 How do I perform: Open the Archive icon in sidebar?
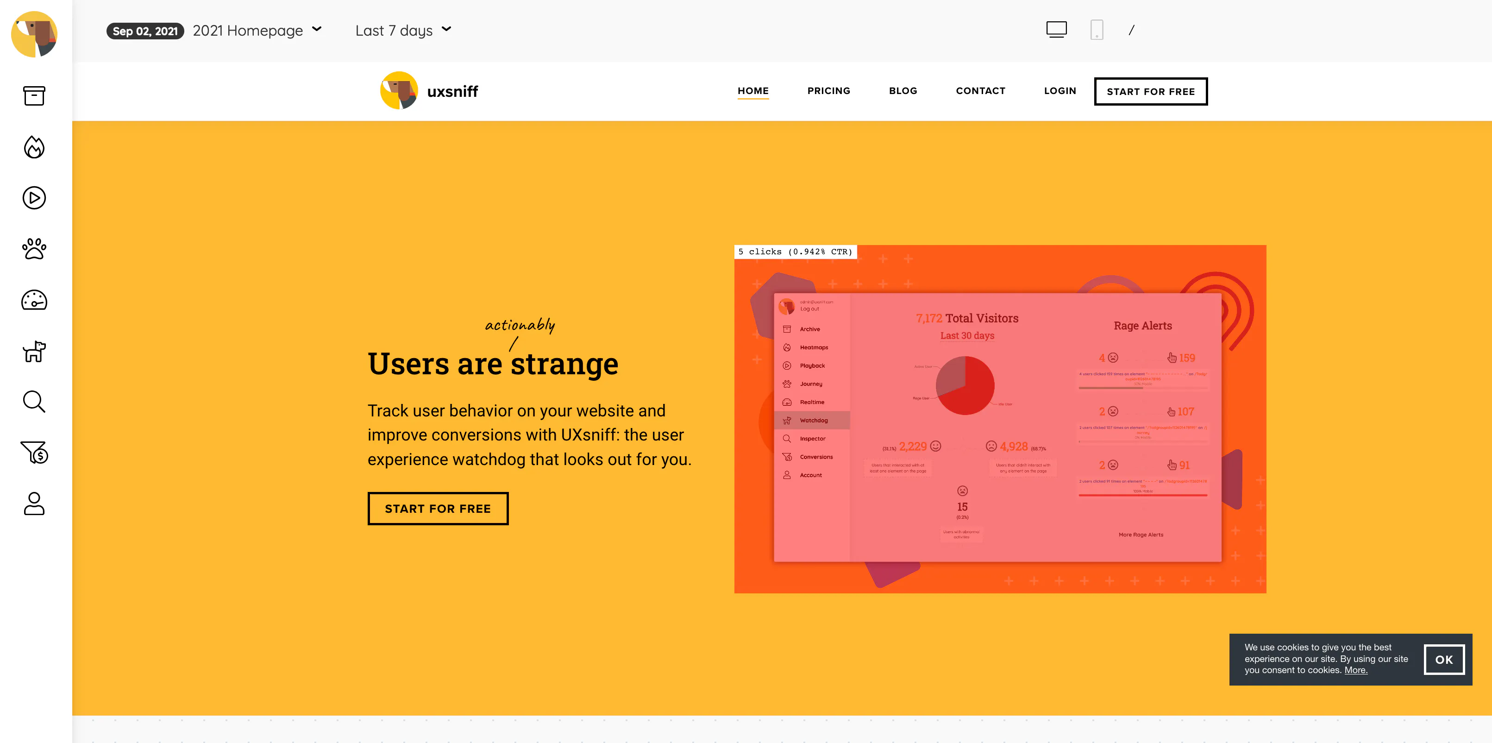pyautogui.click(x=34, y=96)
